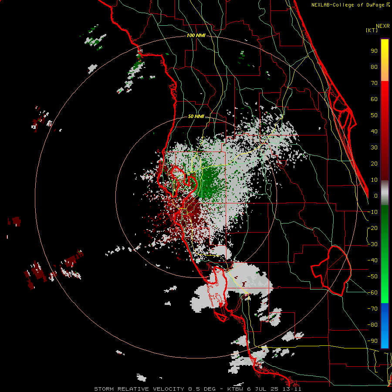Click the -80 value on the velocity scale
Image resolution: width=392 pixels, height=392 pixels.
click(372, 325)
